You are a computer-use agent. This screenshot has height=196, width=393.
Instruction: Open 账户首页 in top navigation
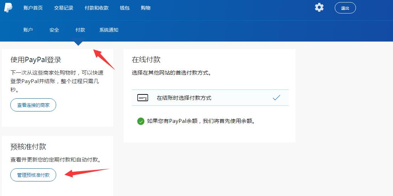pyautogui.click(x=33, y=8)
